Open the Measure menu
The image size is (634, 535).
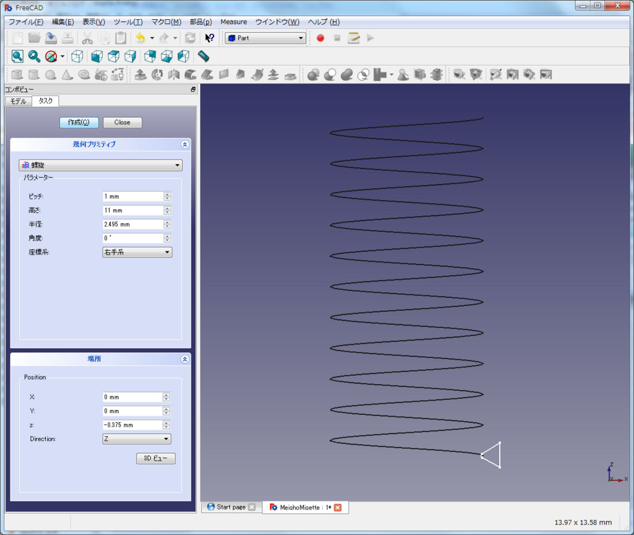coord(233,22)
